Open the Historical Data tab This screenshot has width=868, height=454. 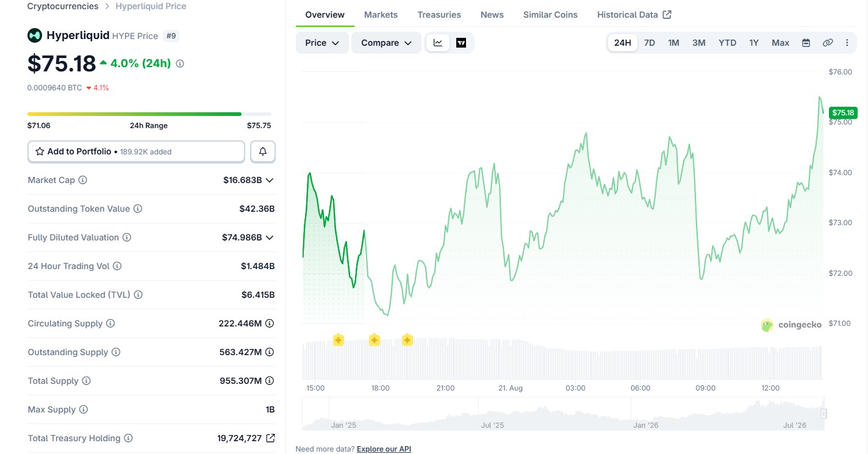[x=634, y=15]
